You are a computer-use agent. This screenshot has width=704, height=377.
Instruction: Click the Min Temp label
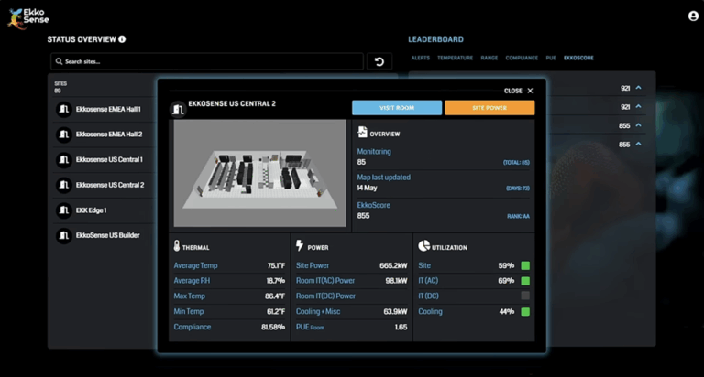(x=189, y=311)
